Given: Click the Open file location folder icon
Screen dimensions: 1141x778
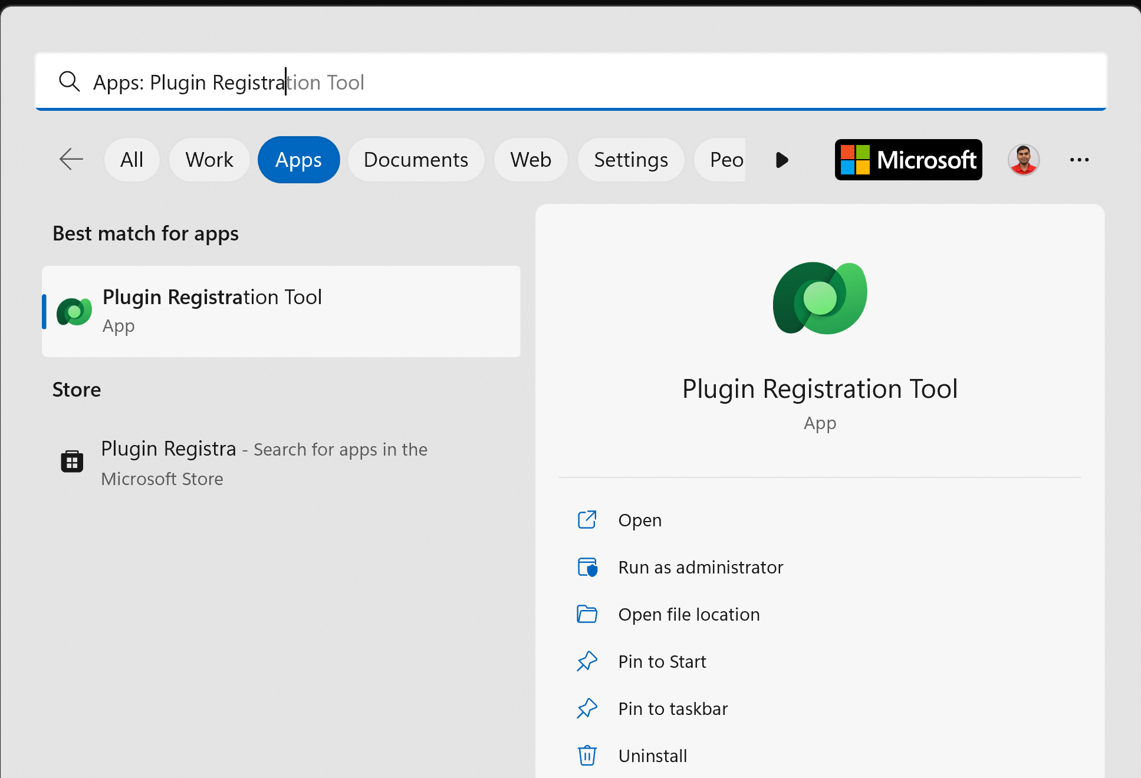Looking at the screenshot, I should (x=587, y=614).
